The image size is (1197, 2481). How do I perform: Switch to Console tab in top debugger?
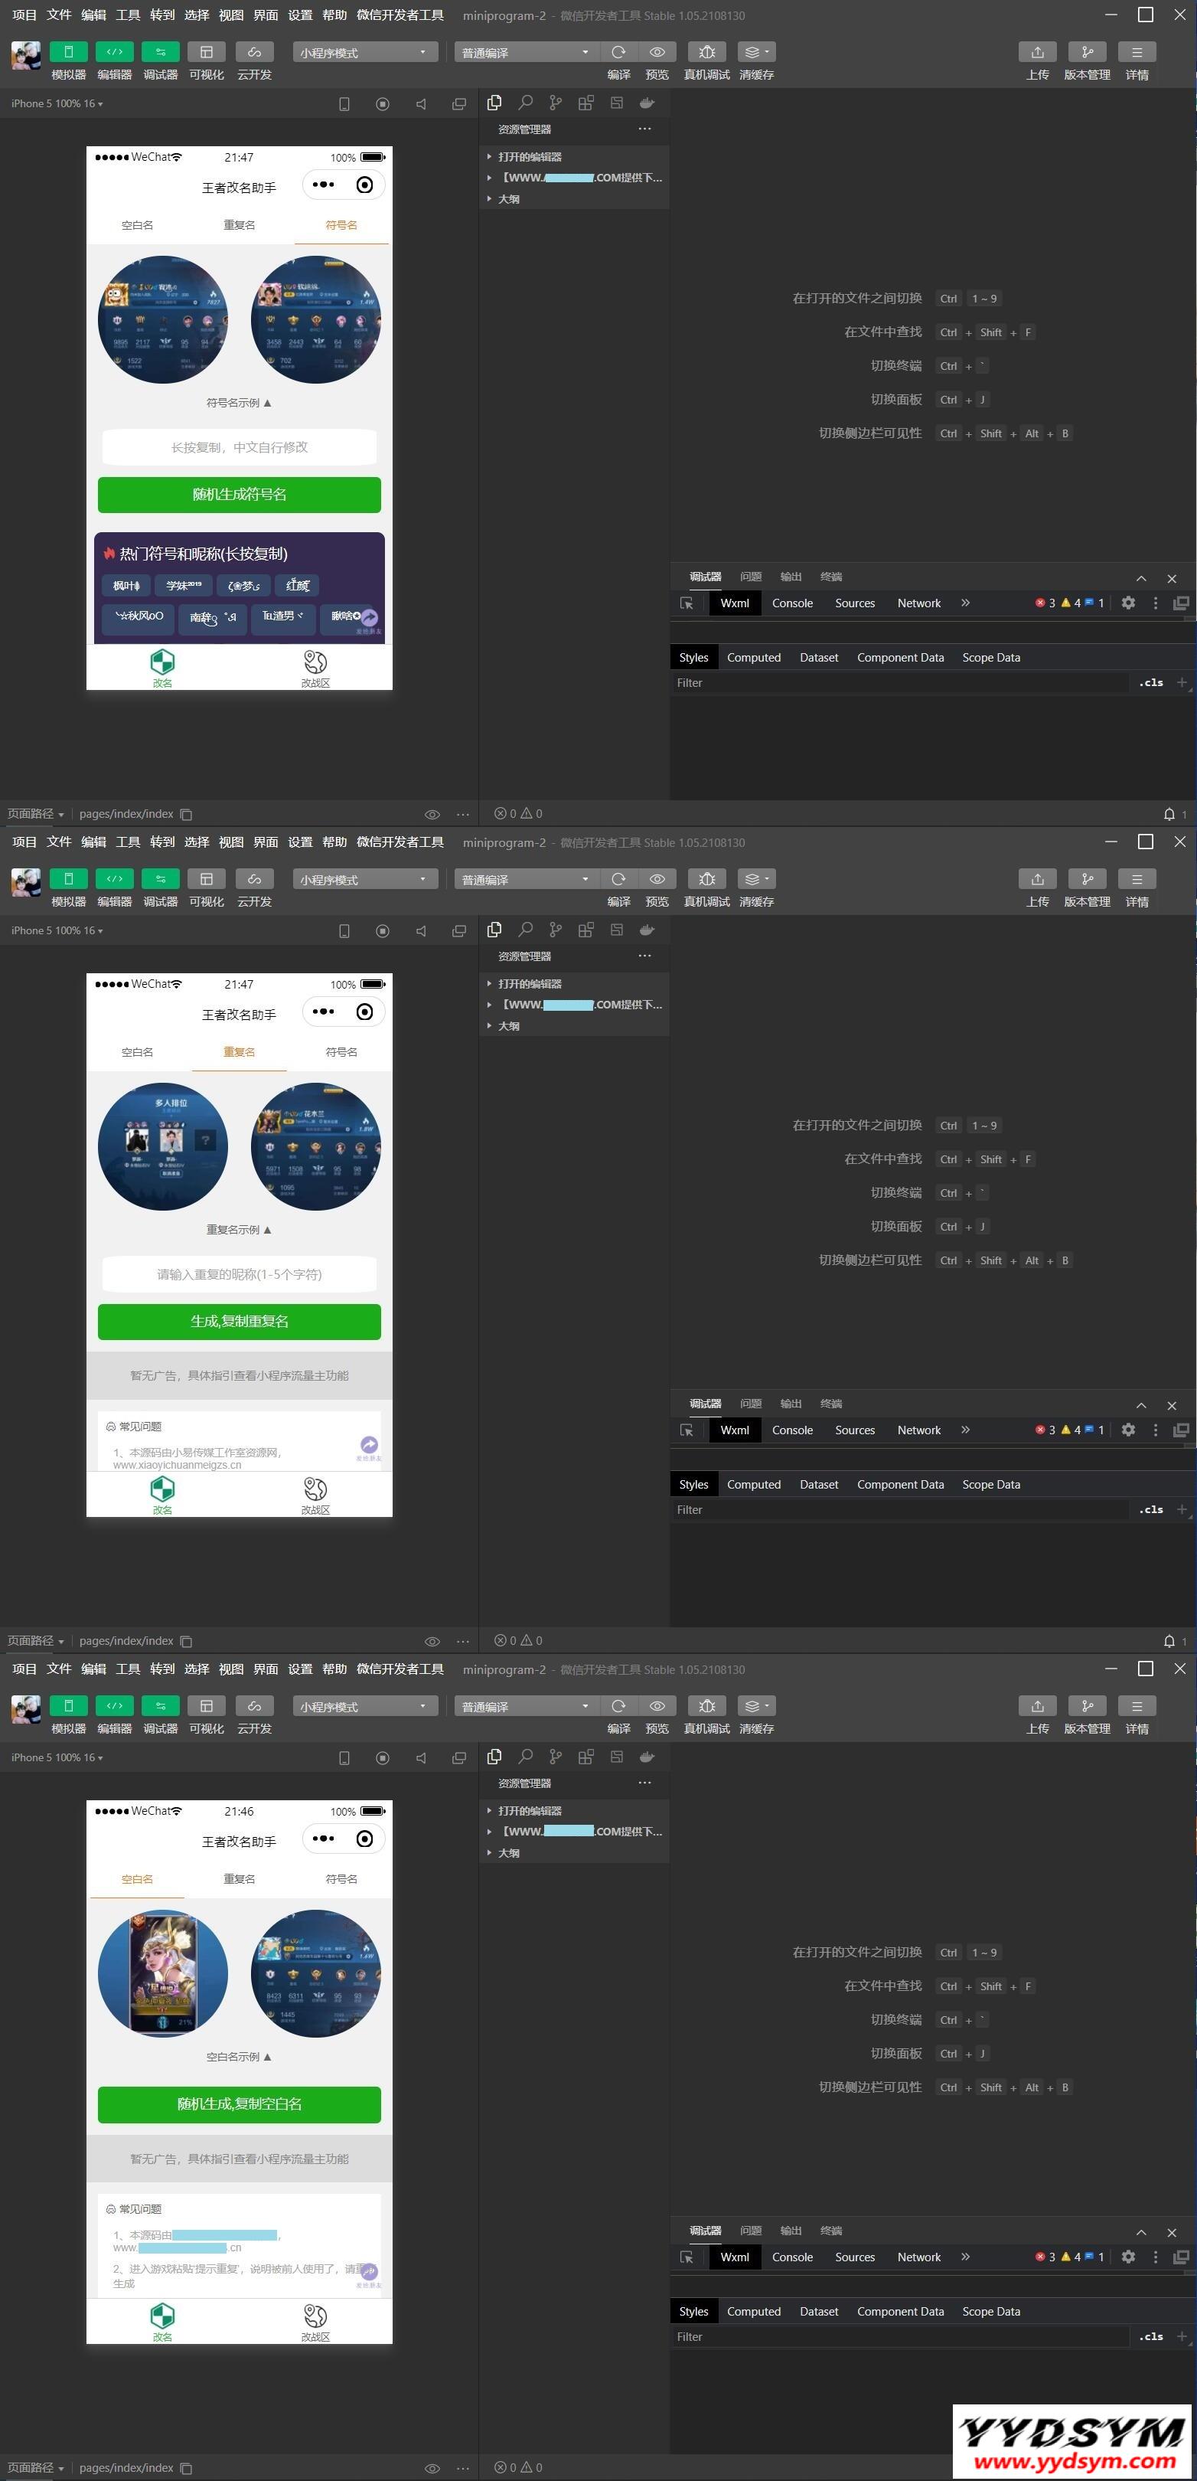(x=791, y=604)
